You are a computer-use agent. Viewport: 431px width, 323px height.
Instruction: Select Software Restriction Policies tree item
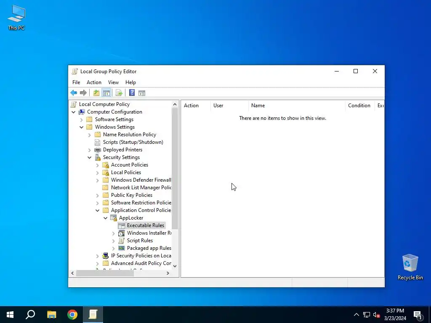tap(141, 203)
